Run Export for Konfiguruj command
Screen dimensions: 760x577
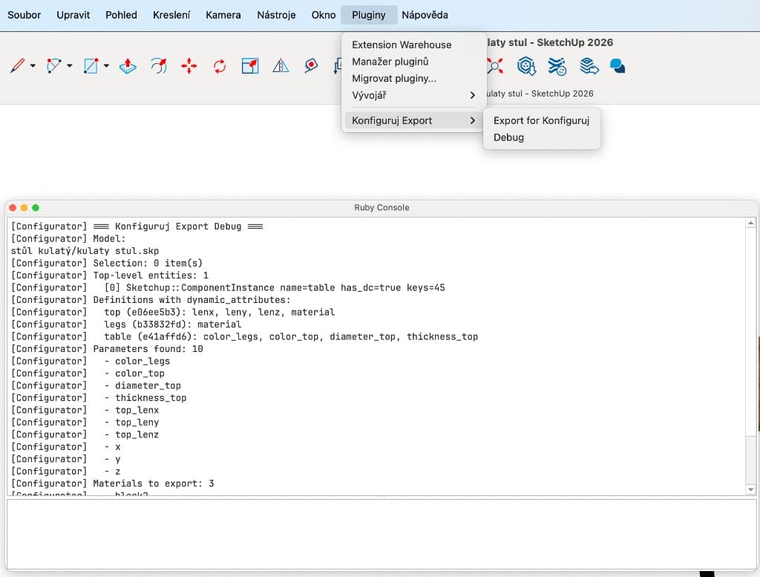[541, 120]
